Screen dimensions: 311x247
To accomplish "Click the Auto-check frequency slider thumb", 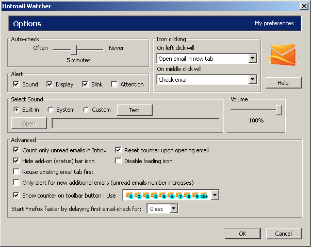I will (74, 49).
